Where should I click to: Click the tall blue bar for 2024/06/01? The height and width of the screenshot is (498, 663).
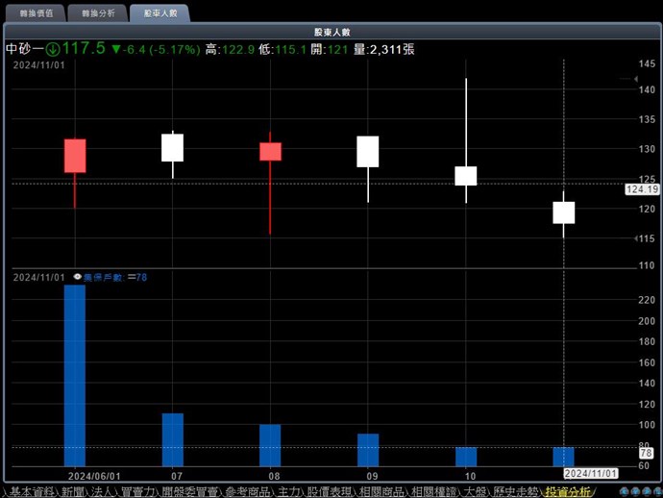pos(75,375)
